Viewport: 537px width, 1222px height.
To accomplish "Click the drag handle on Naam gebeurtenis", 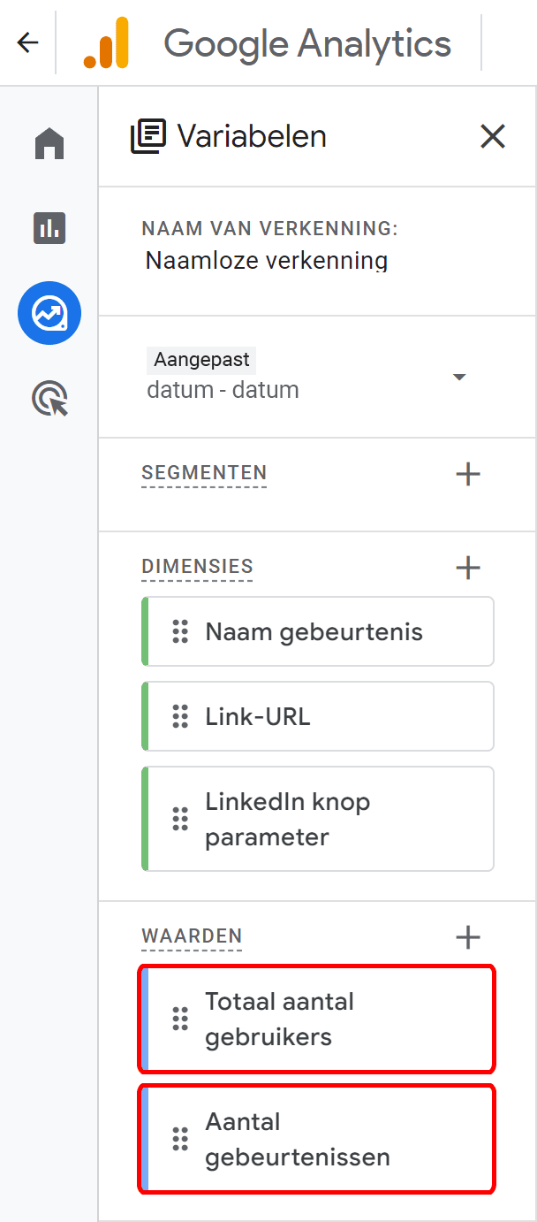I will pyautogui.click(x=180, y=630).
